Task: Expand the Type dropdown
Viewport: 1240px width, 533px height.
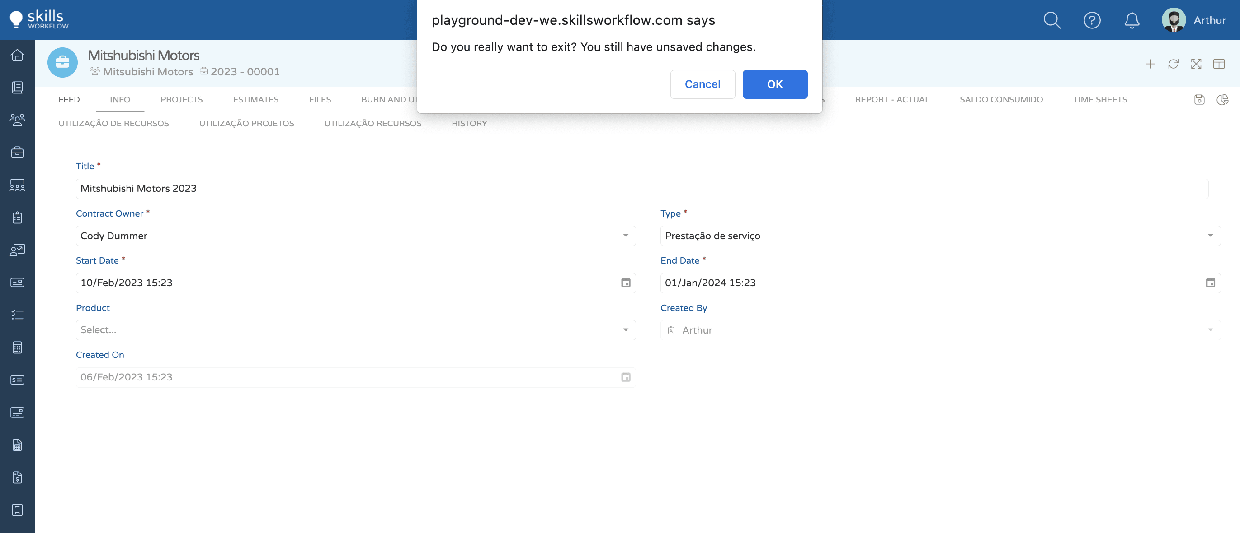Action: (x=1210, y=236)
